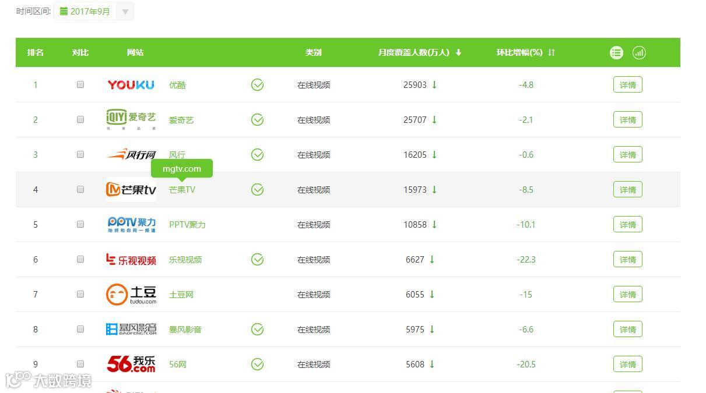The height and width of the screenshot is (393, 706).
Task: Open the 乐视视频 site name link
Action: [x=185, y=260]
